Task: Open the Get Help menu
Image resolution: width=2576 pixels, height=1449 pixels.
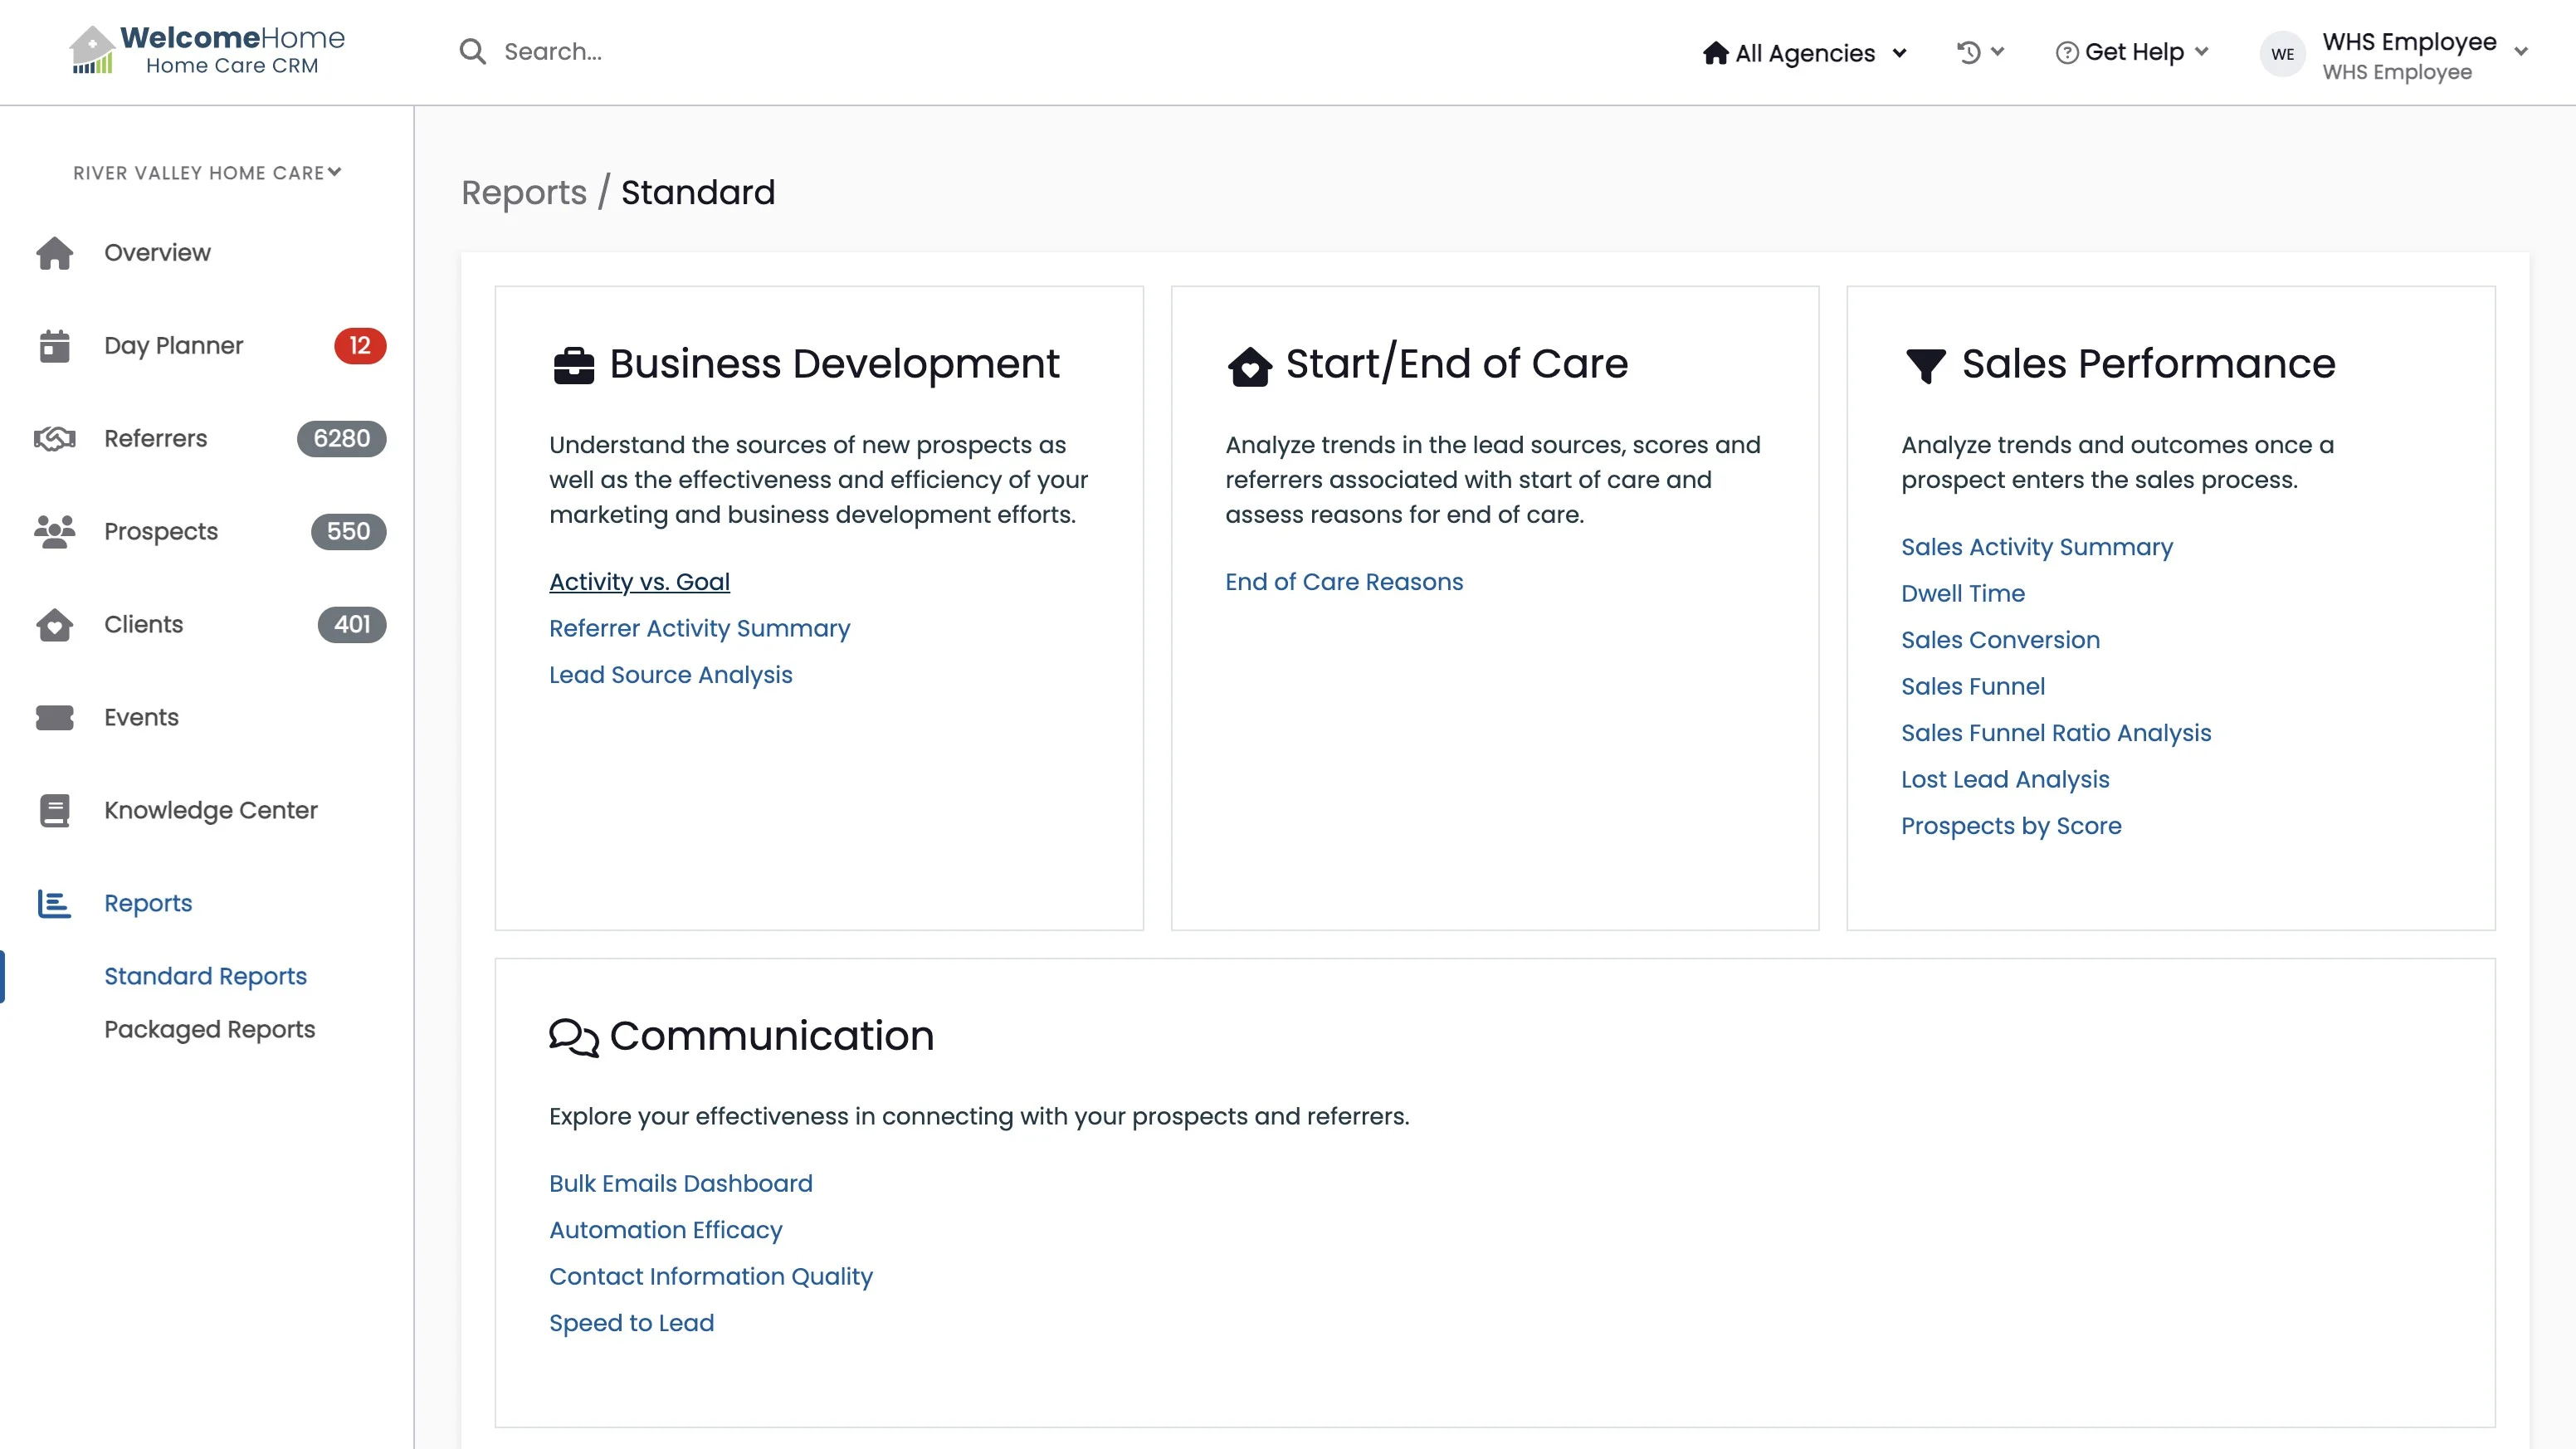Action: (2132, 52)
